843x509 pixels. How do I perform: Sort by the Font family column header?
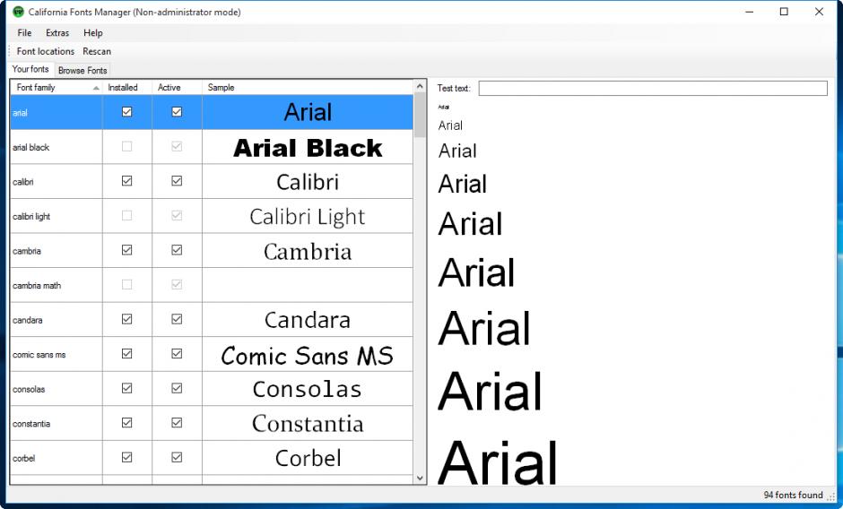coord(56,87)
